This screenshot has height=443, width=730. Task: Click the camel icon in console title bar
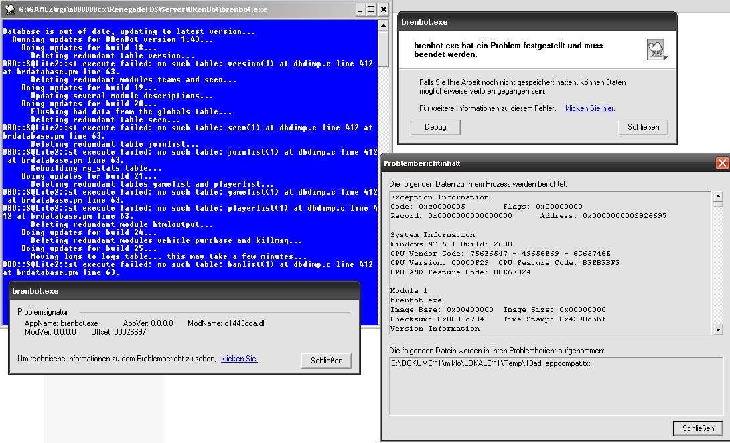9,9
